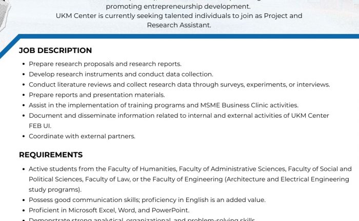This screenshot has height=221, width=359.
Task: Click 'Coordinate with external partners' line
Action: click(x=82, y=136)
